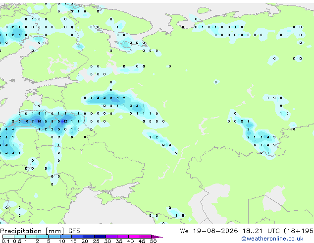Click the purple arrow tip above 50
The width and height of the screenshot is (314, 243).
[x=157, y=237]
